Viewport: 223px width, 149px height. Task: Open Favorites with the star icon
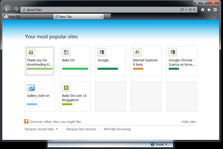[x=209, y=10]
